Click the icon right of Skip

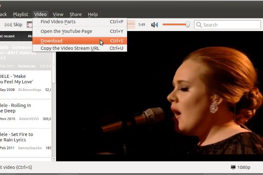[29, 25]
